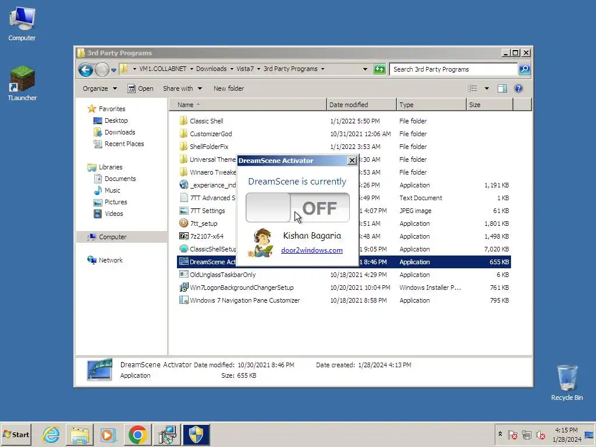Select Windows 7 Navigation Pane Customizer
The width and height of the screenshot is (596, 447).
[244, 300]
